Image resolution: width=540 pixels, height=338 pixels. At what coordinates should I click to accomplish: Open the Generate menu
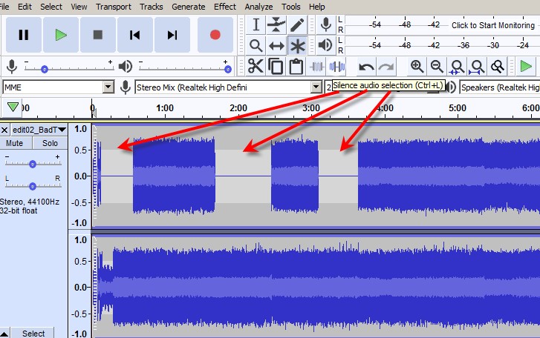188,7
